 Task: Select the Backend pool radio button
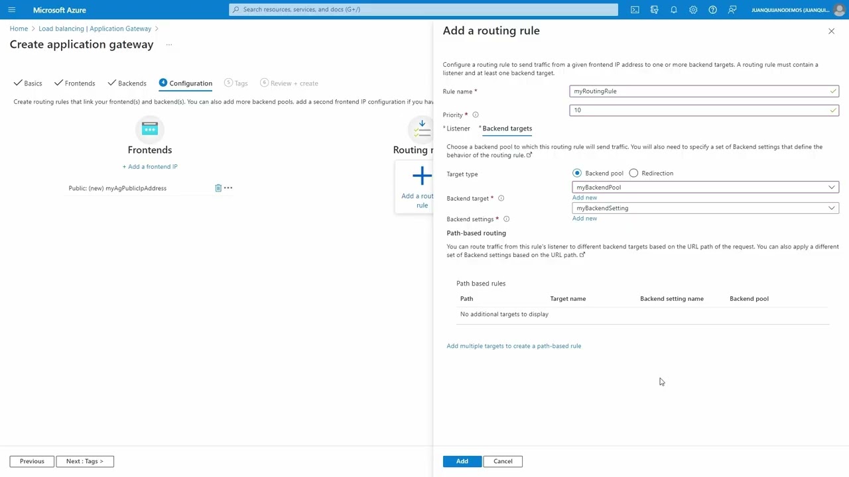click(577, 174)
